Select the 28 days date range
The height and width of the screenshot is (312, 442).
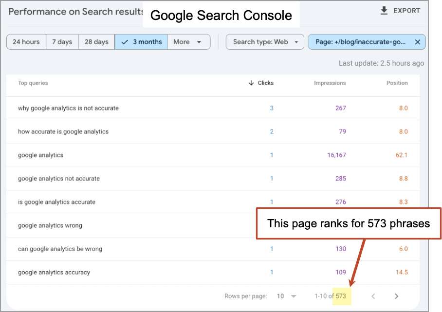click(97, 42)
